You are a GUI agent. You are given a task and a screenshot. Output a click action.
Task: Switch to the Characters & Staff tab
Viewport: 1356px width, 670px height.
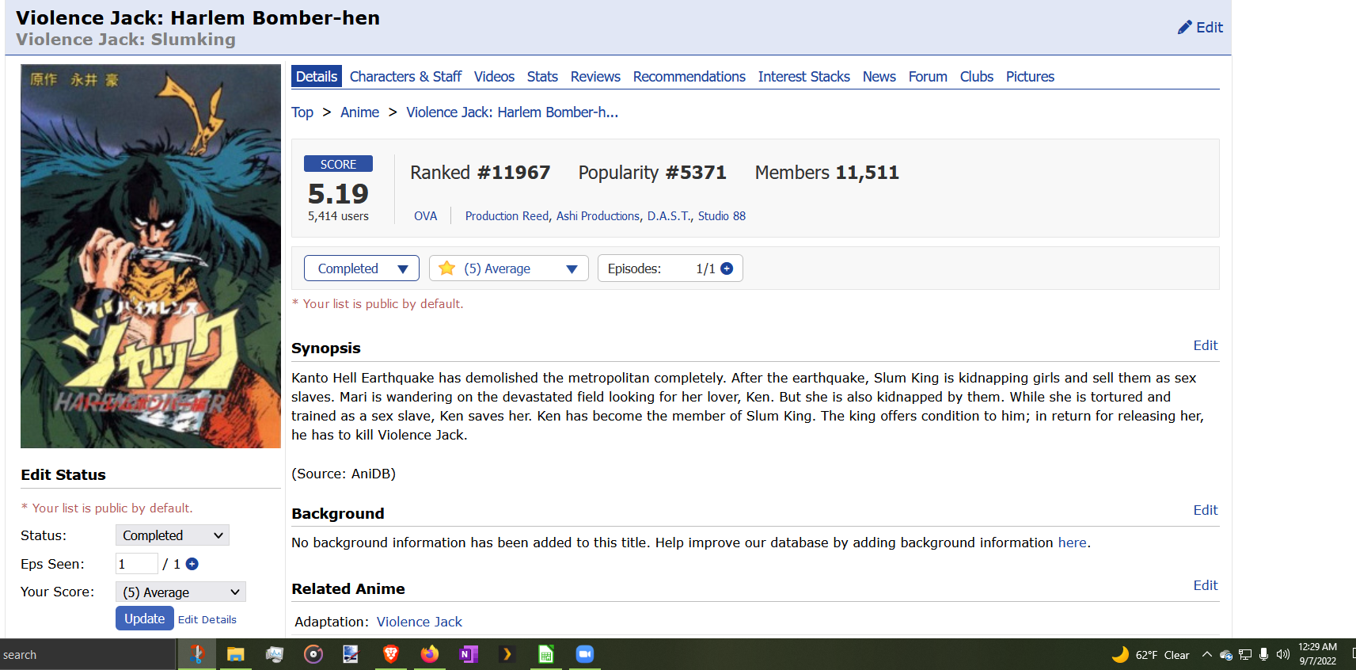point(405,77)
